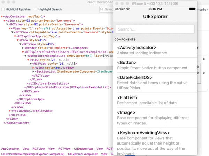Expand the highlighted View style=34 node
Image resolution: width=209 pixels, height=156 pixels.
tap(34, 68)
